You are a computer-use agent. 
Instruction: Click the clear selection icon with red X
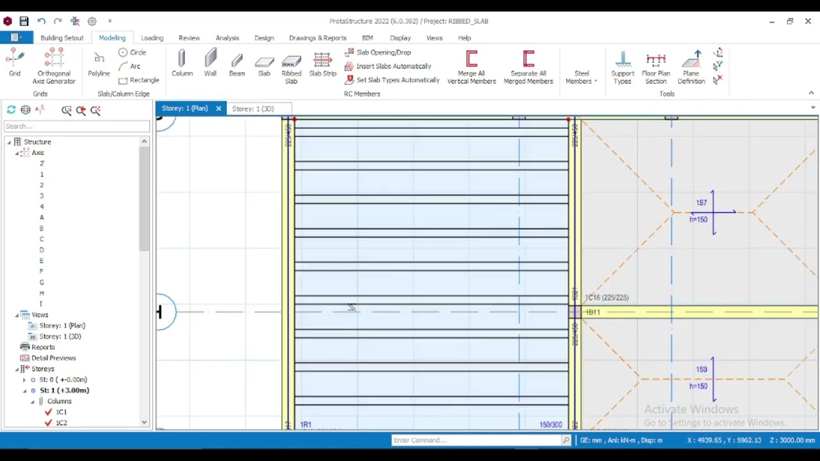718,80
